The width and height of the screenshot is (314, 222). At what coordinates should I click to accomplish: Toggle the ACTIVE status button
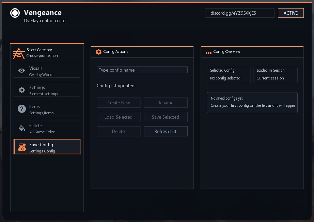pyautogui.click(x=291, y=13)
